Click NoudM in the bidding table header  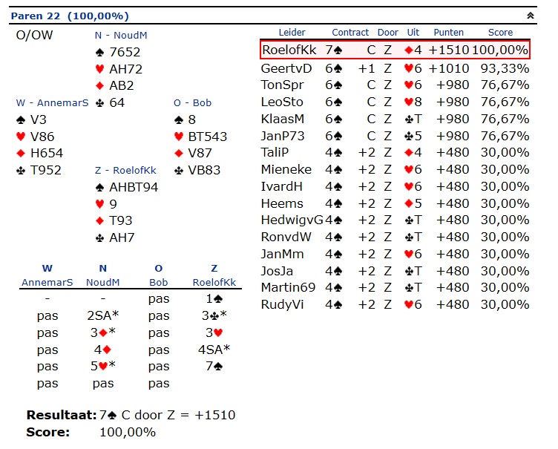point(103,282)
